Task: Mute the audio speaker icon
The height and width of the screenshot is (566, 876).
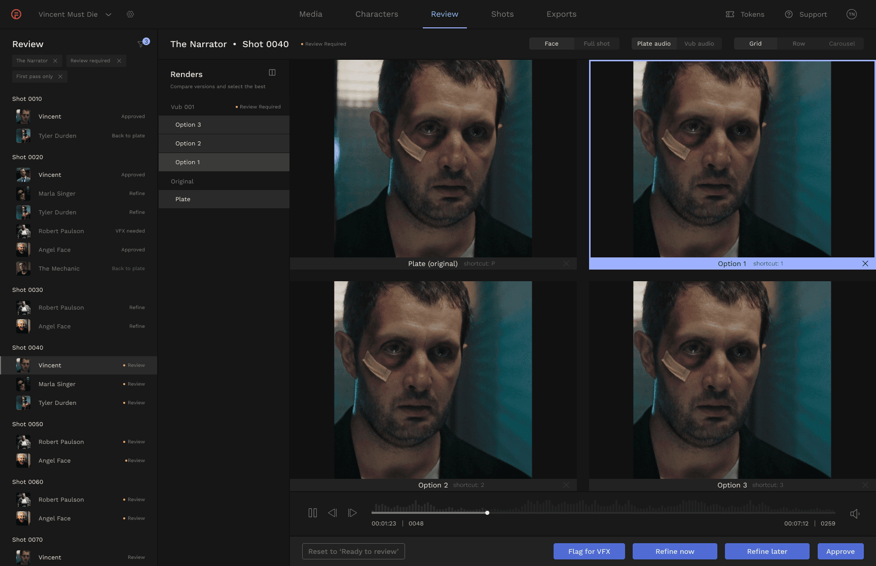Action: [x=855, y=514]
